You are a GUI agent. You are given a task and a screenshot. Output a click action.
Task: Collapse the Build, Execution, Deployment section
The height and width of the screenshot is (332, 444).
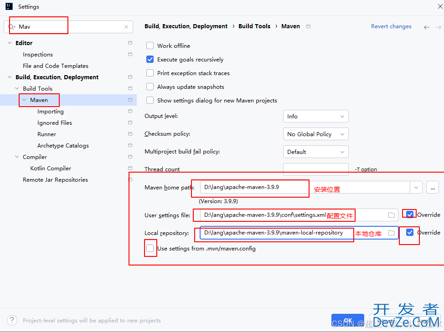[x=10, y=77]
